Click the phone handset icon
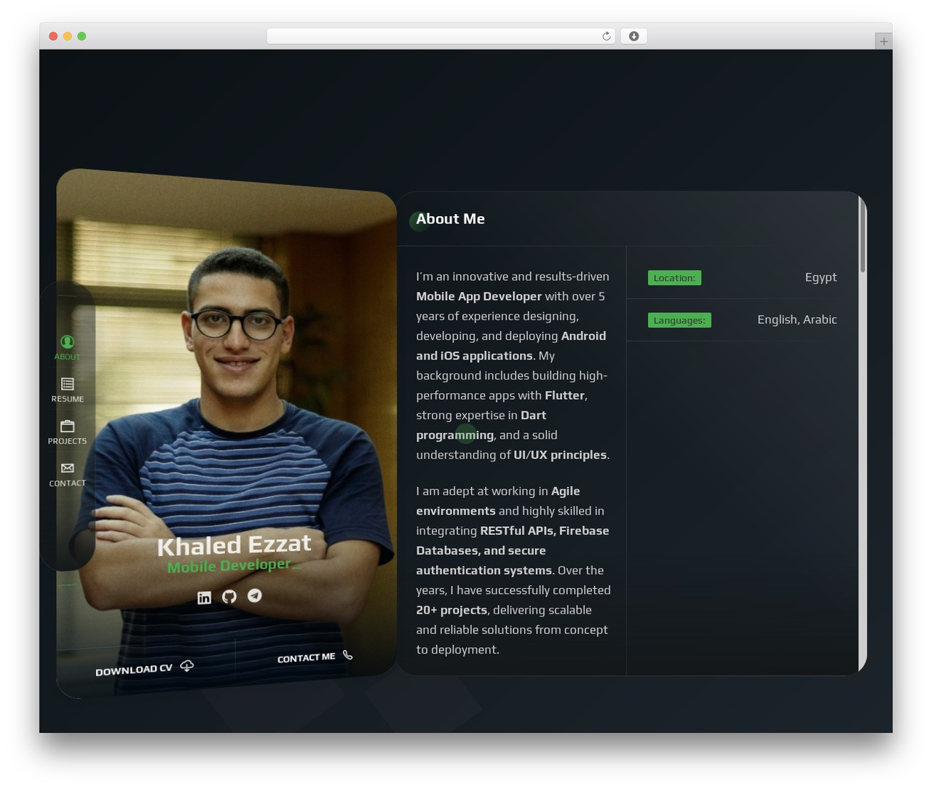Screen dimensions: 932x789 click(x=347, y=655)
